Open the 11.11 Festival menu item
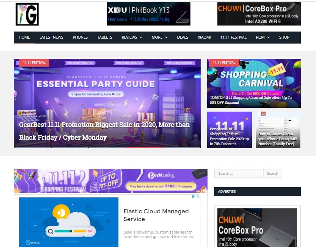The image size is (316, 247). click(233, 37)
